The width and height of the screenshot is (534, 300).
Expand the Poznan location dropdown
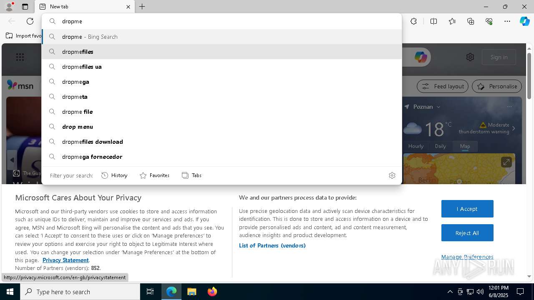(x=438, y=107)
